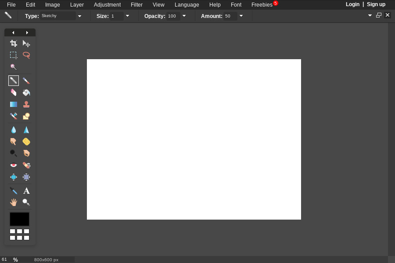Expand the Size dropdown arrow
395x263 pixels.
pyautogui.click(x=127, y=16)
